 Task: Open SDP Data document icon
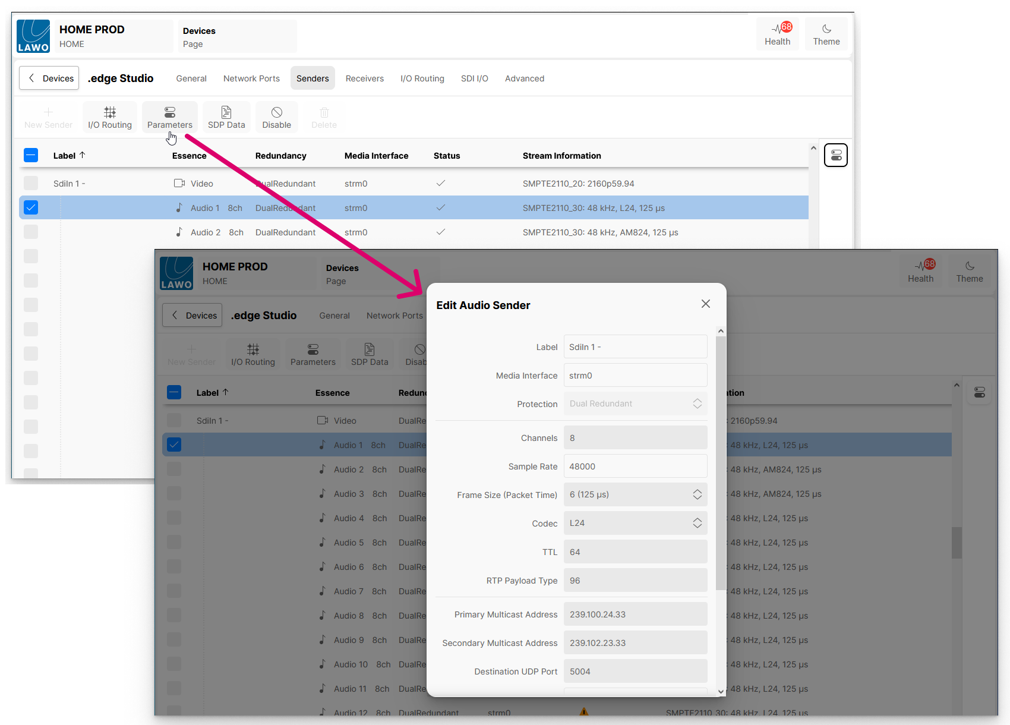[226, 117]
